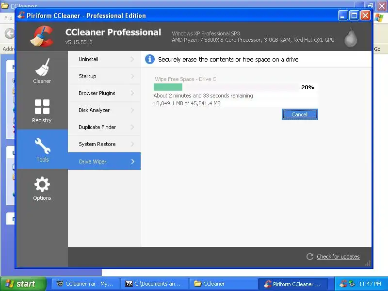Switch to CCleaner.rar taskbar window
The height and width of the screenshot is (291, 388).
(85, 284)
